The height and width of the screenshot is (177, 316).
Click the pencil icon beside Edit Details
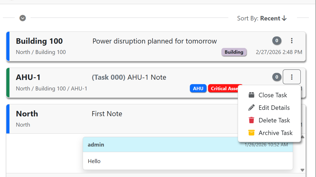[x=251, y=108]
